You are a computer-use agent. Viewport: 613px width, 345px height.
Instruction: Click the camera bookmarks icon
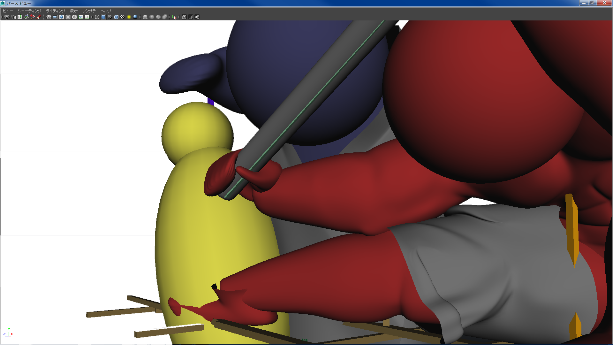point(20,17)
